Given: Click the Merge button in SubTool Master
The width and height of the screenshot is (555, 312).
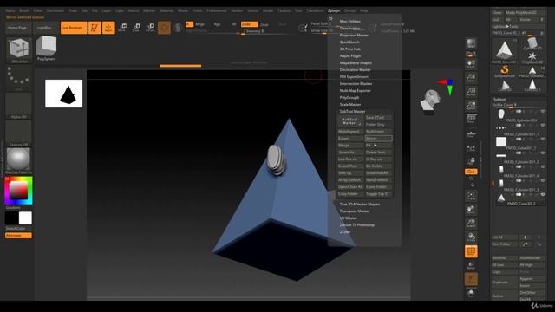Looking at the screenshot, I should pos(350,146).
